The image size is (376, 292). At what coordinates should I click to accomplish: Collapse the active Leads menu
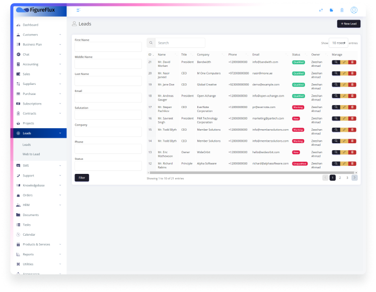[x=38, y=133]
